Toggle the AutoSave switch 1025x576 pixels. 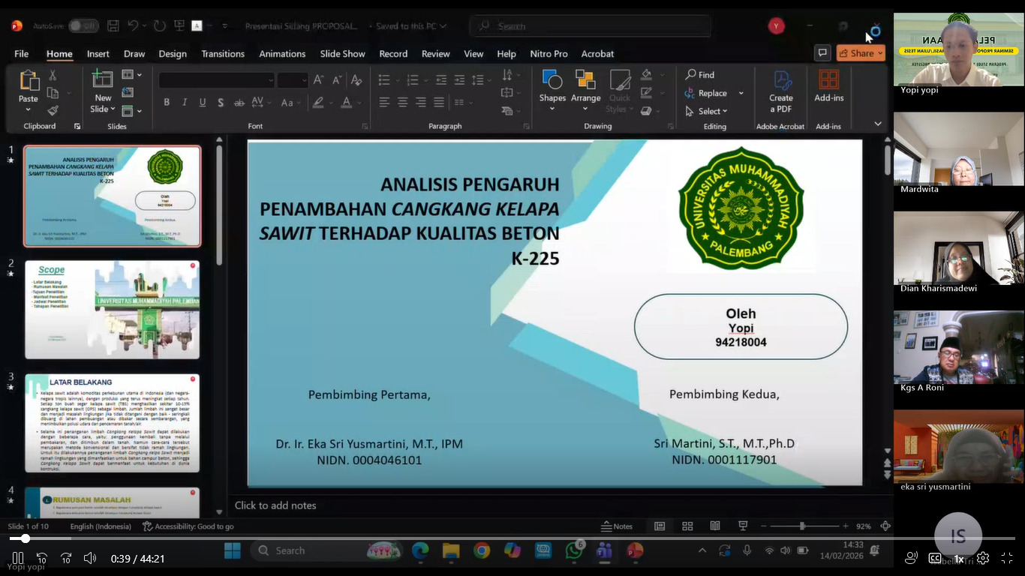[x=83, y=26]
